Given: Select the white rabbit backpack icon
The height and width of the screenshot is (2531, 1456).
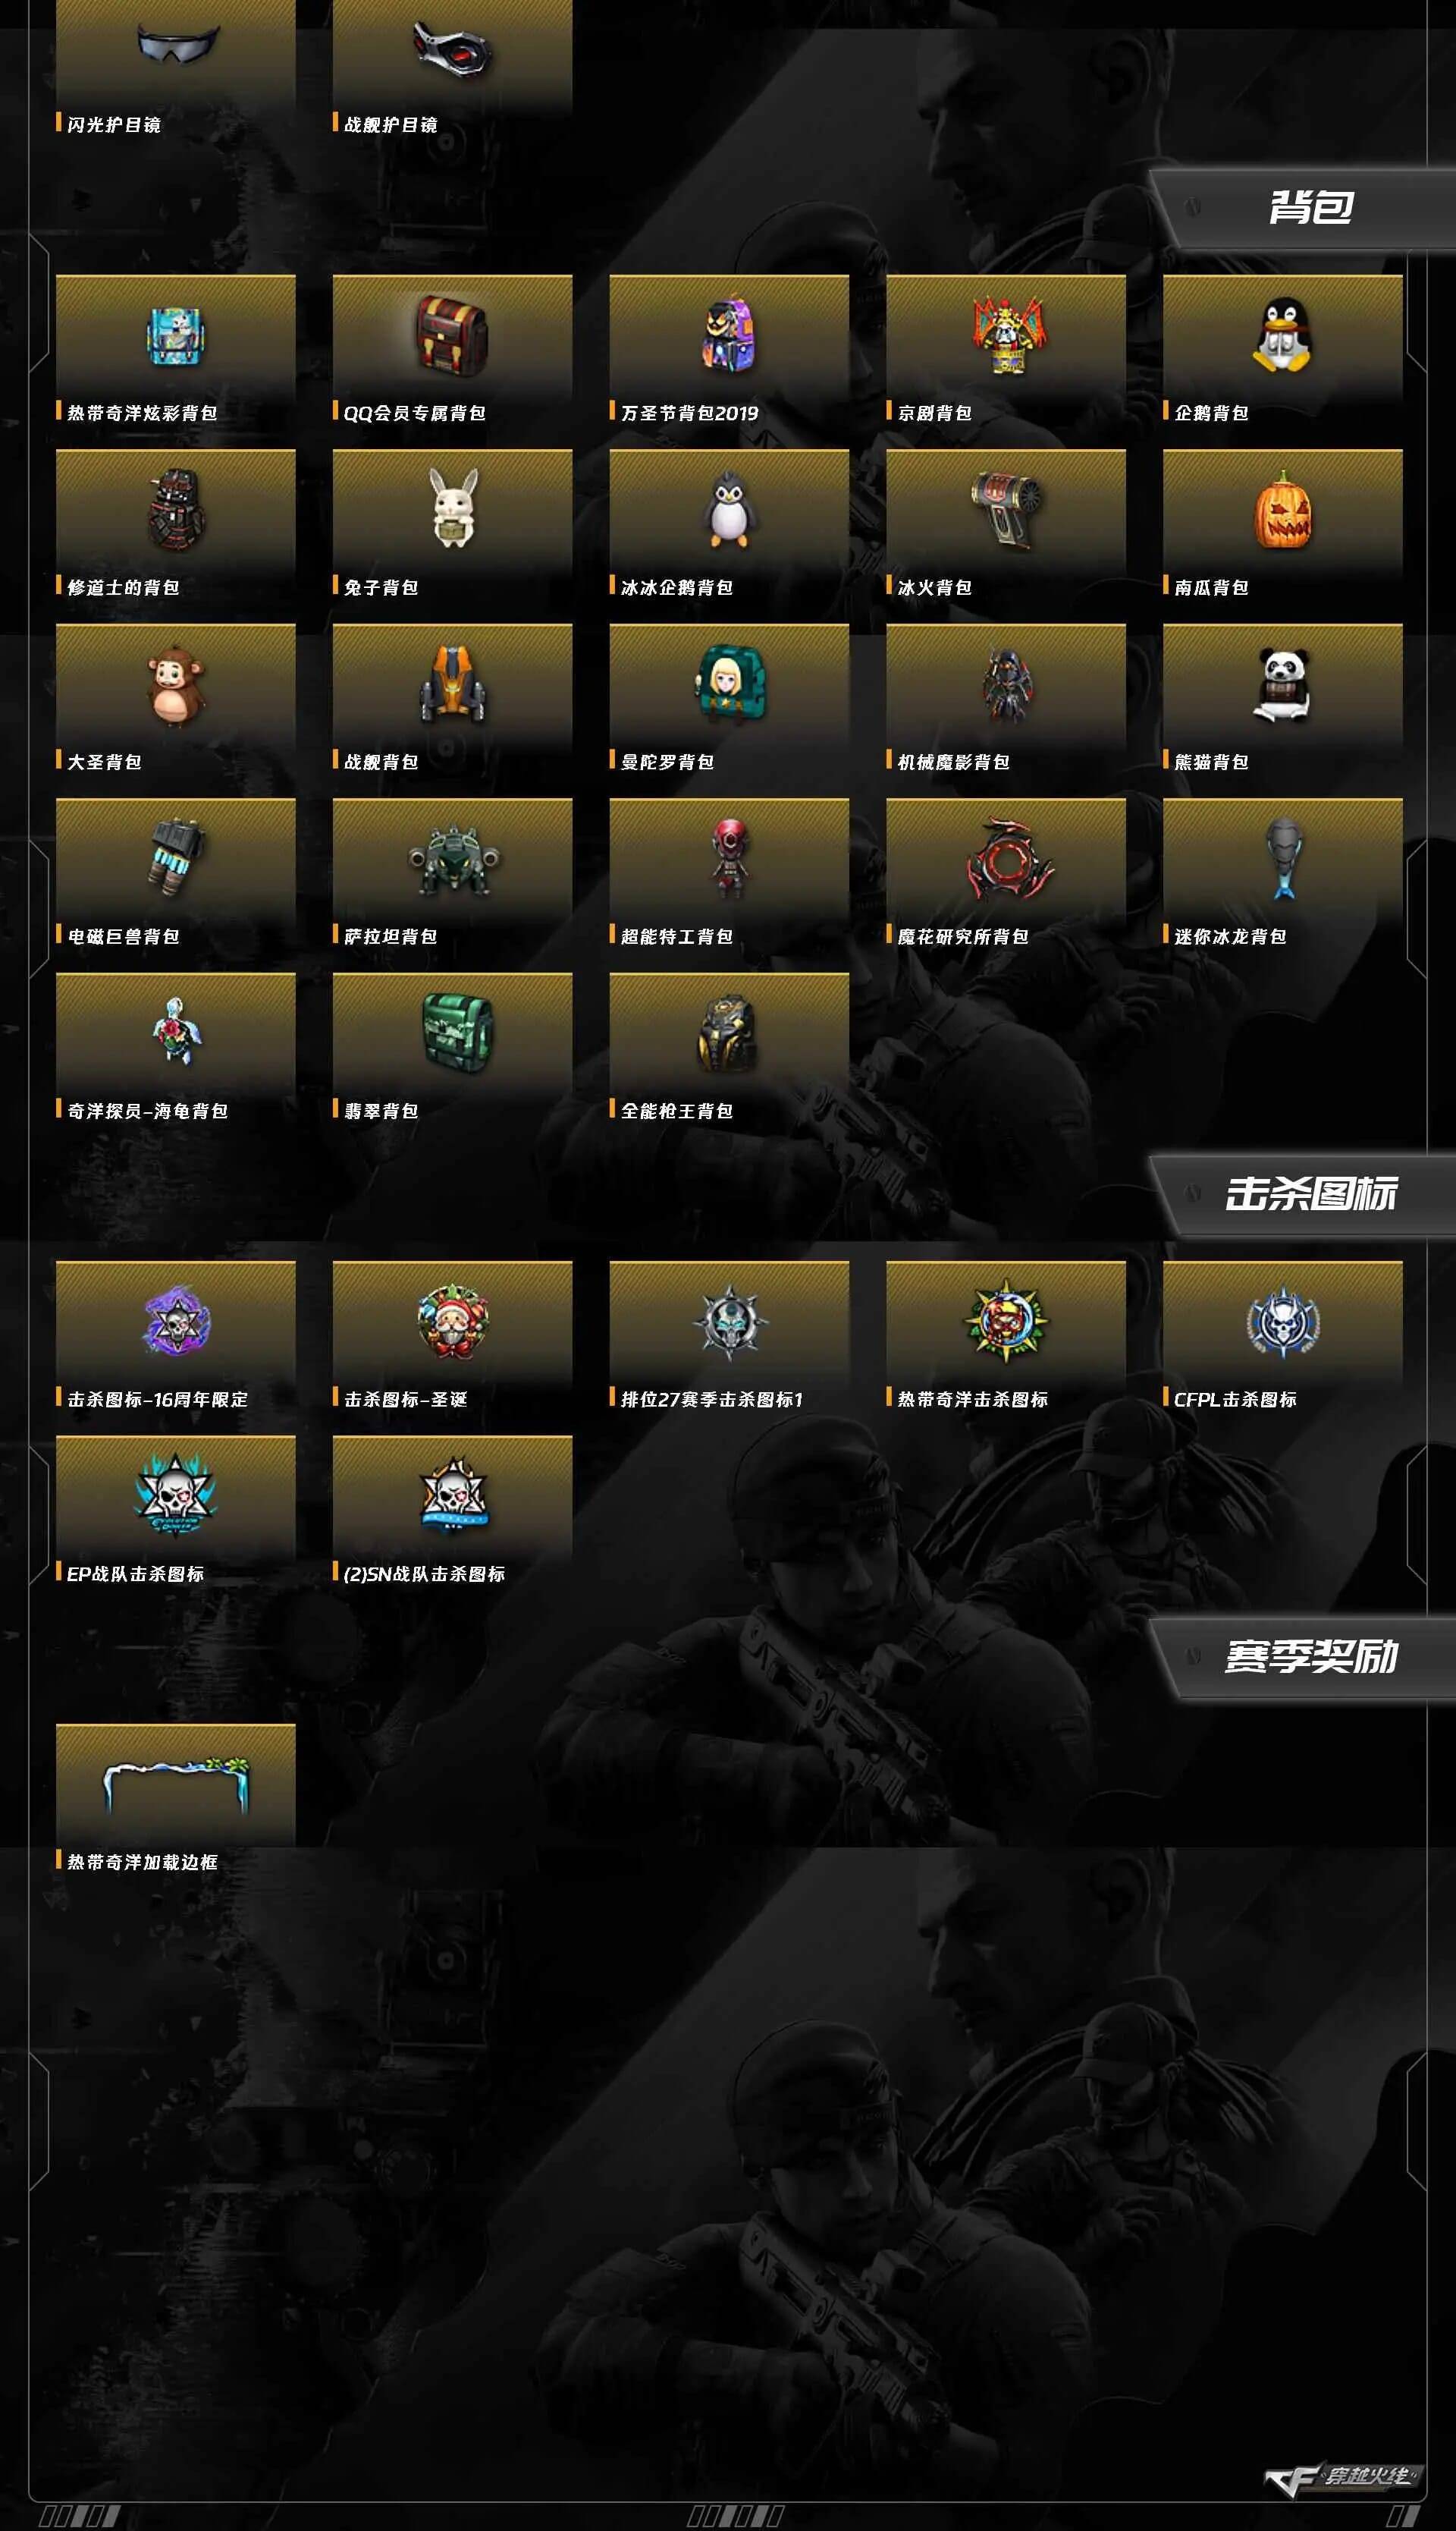Looking at the screenshot, I should (453, 509).
